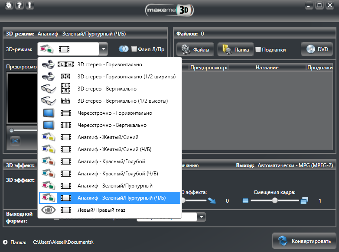Open the output format dropdown arrow

coord(201,217)
